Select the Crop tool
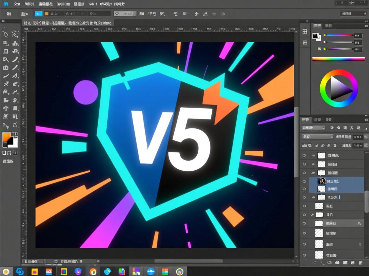The height and width of the screenshot is (276, 369). coord(6,51)
